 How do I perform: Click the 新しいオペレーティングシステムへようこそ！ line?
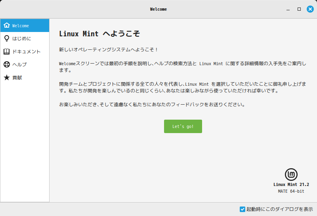[x=108, y=50]
